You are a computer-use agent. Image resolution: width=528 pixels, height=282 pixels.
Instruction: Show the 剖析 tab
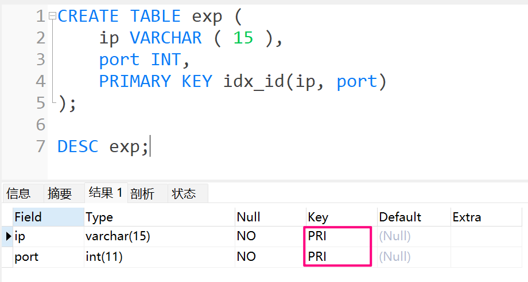[142, 194]
